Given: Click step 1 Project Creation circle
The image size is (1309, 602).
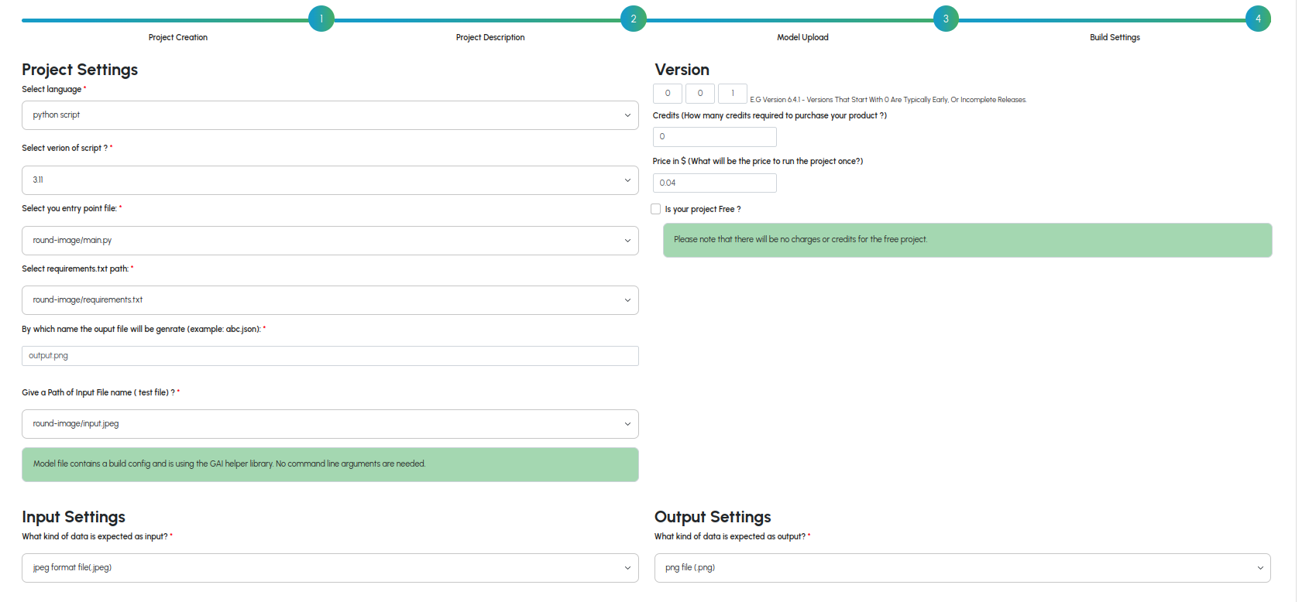Looking at the screenshot, I should [321, 19].
